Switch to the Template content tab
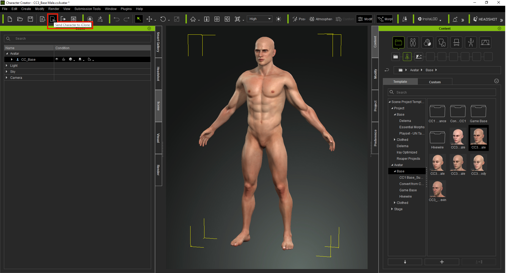506x273 pixels. [400, 82]
